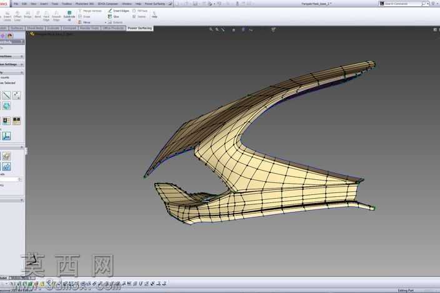The image size is (440, 293).
Task: Click the Fill Face tool
Action: [x=140, y=11]
